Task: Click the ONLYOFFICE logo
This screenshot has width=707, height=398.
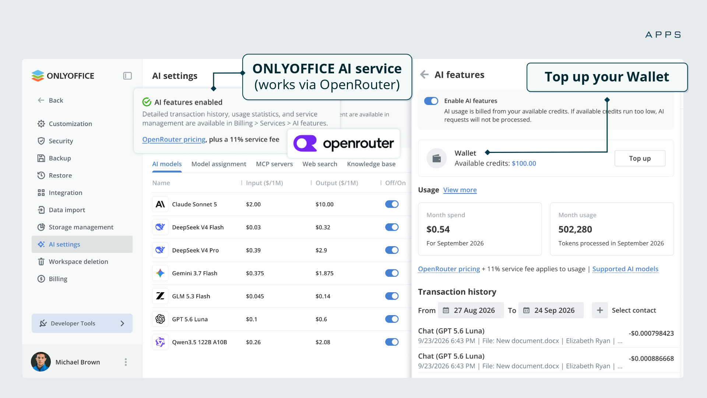Action: pyautogui.click(x=63, y=76)
